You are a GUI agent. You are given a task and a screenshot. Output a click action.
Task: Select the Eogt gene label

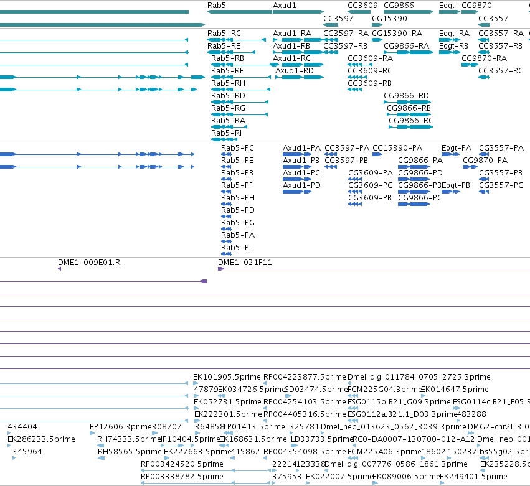(447, 6)
